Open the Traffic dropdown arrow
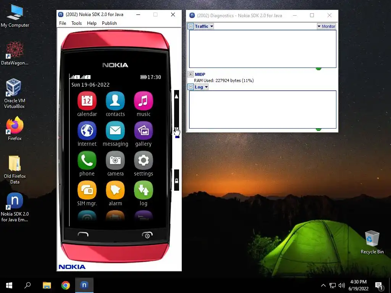 coord(212,26)
